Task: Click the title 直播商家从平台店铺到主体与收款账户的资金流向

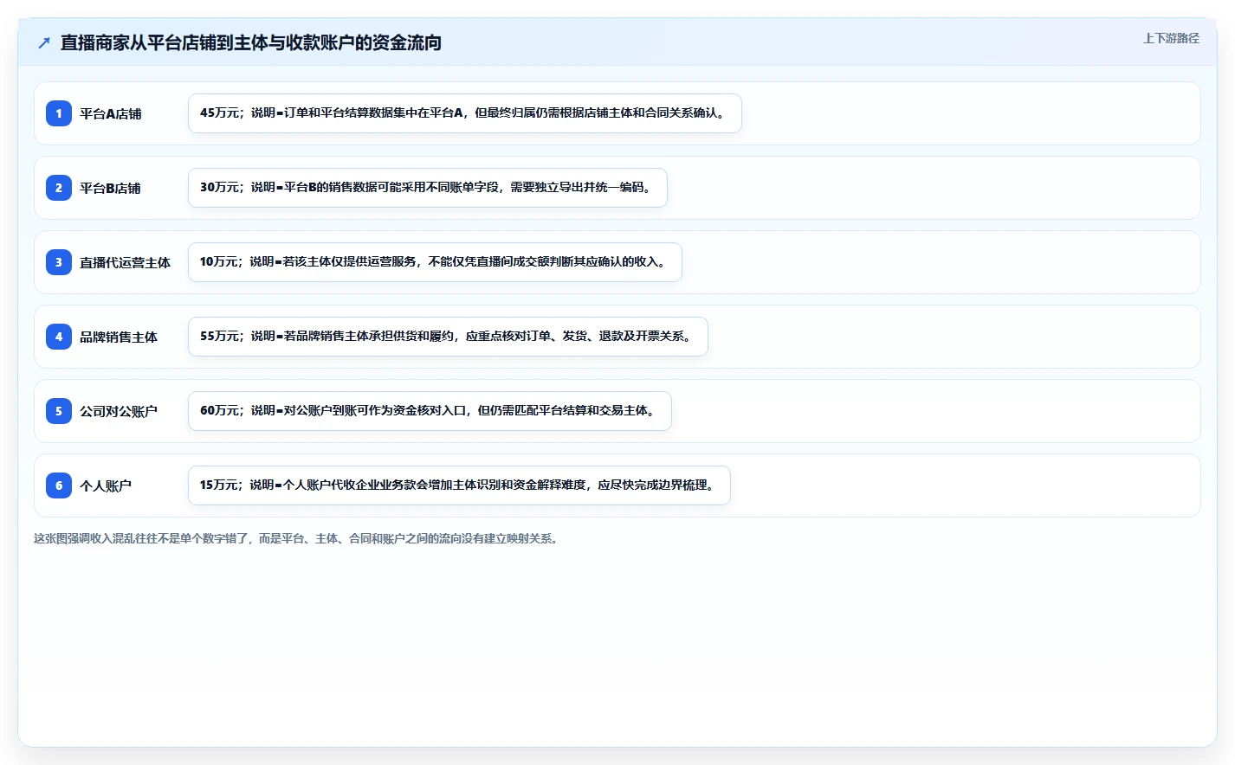Action: point(251,42)
